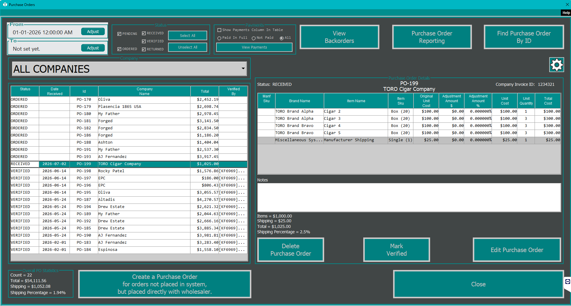Image resolution: width=571 pixels, height=306 pixels.
Task: Click the teamviewer-style side panel icon
Action: (567, 282)
